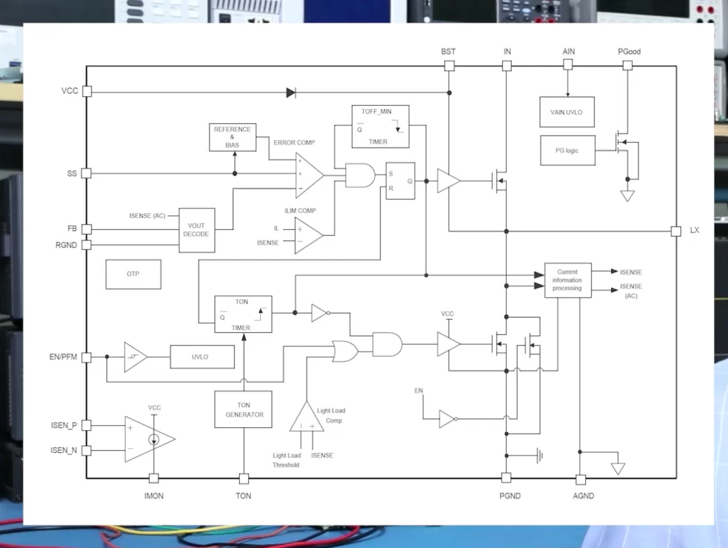Click the Light Load Threshold text

point(286,460)
